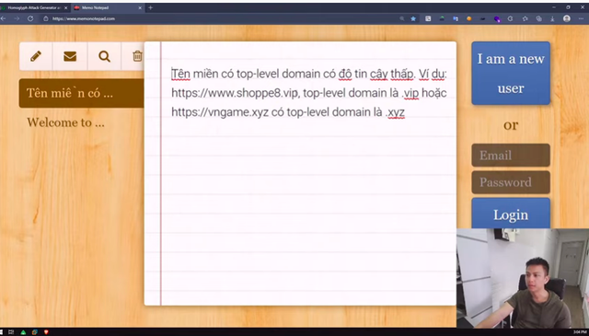Click the blue star bookmark icon
Screen dimensions: 589x336
click(413, 18)
